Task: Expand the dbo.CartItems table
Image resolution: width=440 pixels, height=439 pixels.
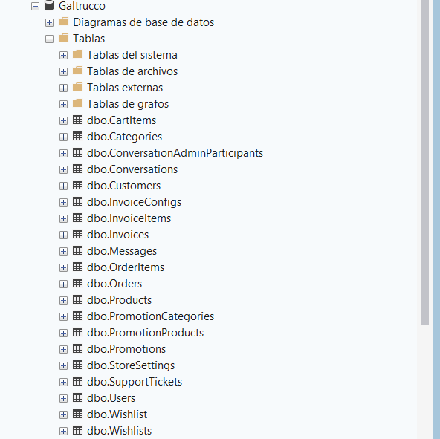Action: [63, 120]
